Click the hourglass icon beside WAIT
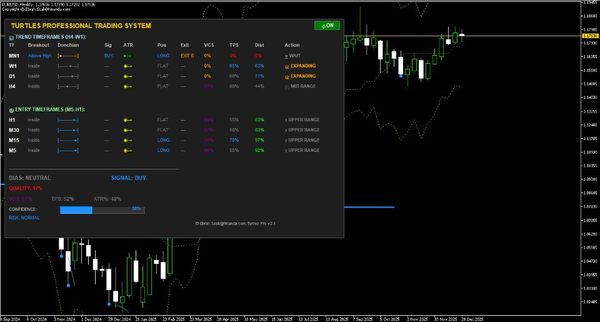The width and height of the screenshot is (600, 322). pos(286,56)
